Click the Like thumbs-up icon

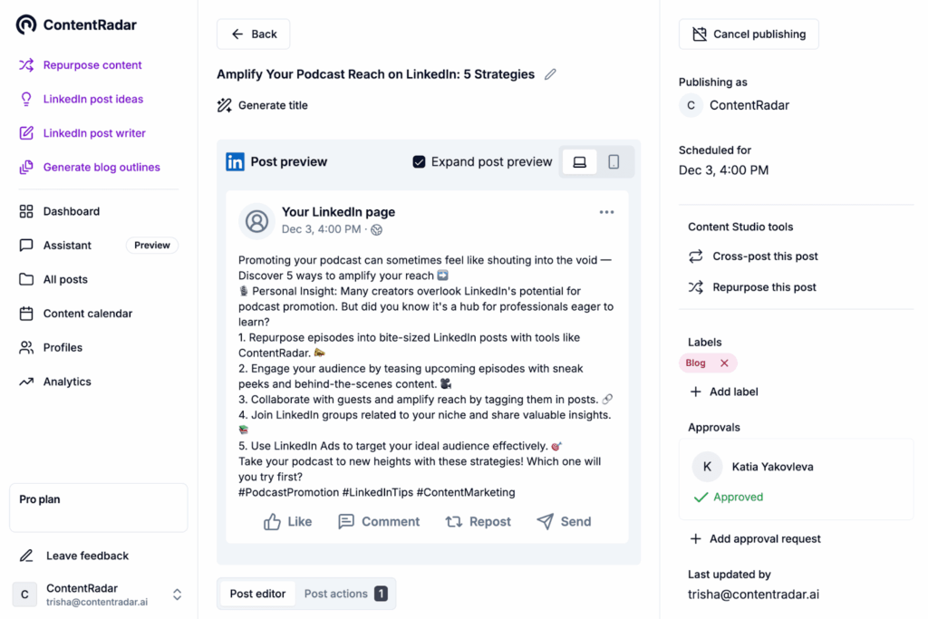(272, 521)
